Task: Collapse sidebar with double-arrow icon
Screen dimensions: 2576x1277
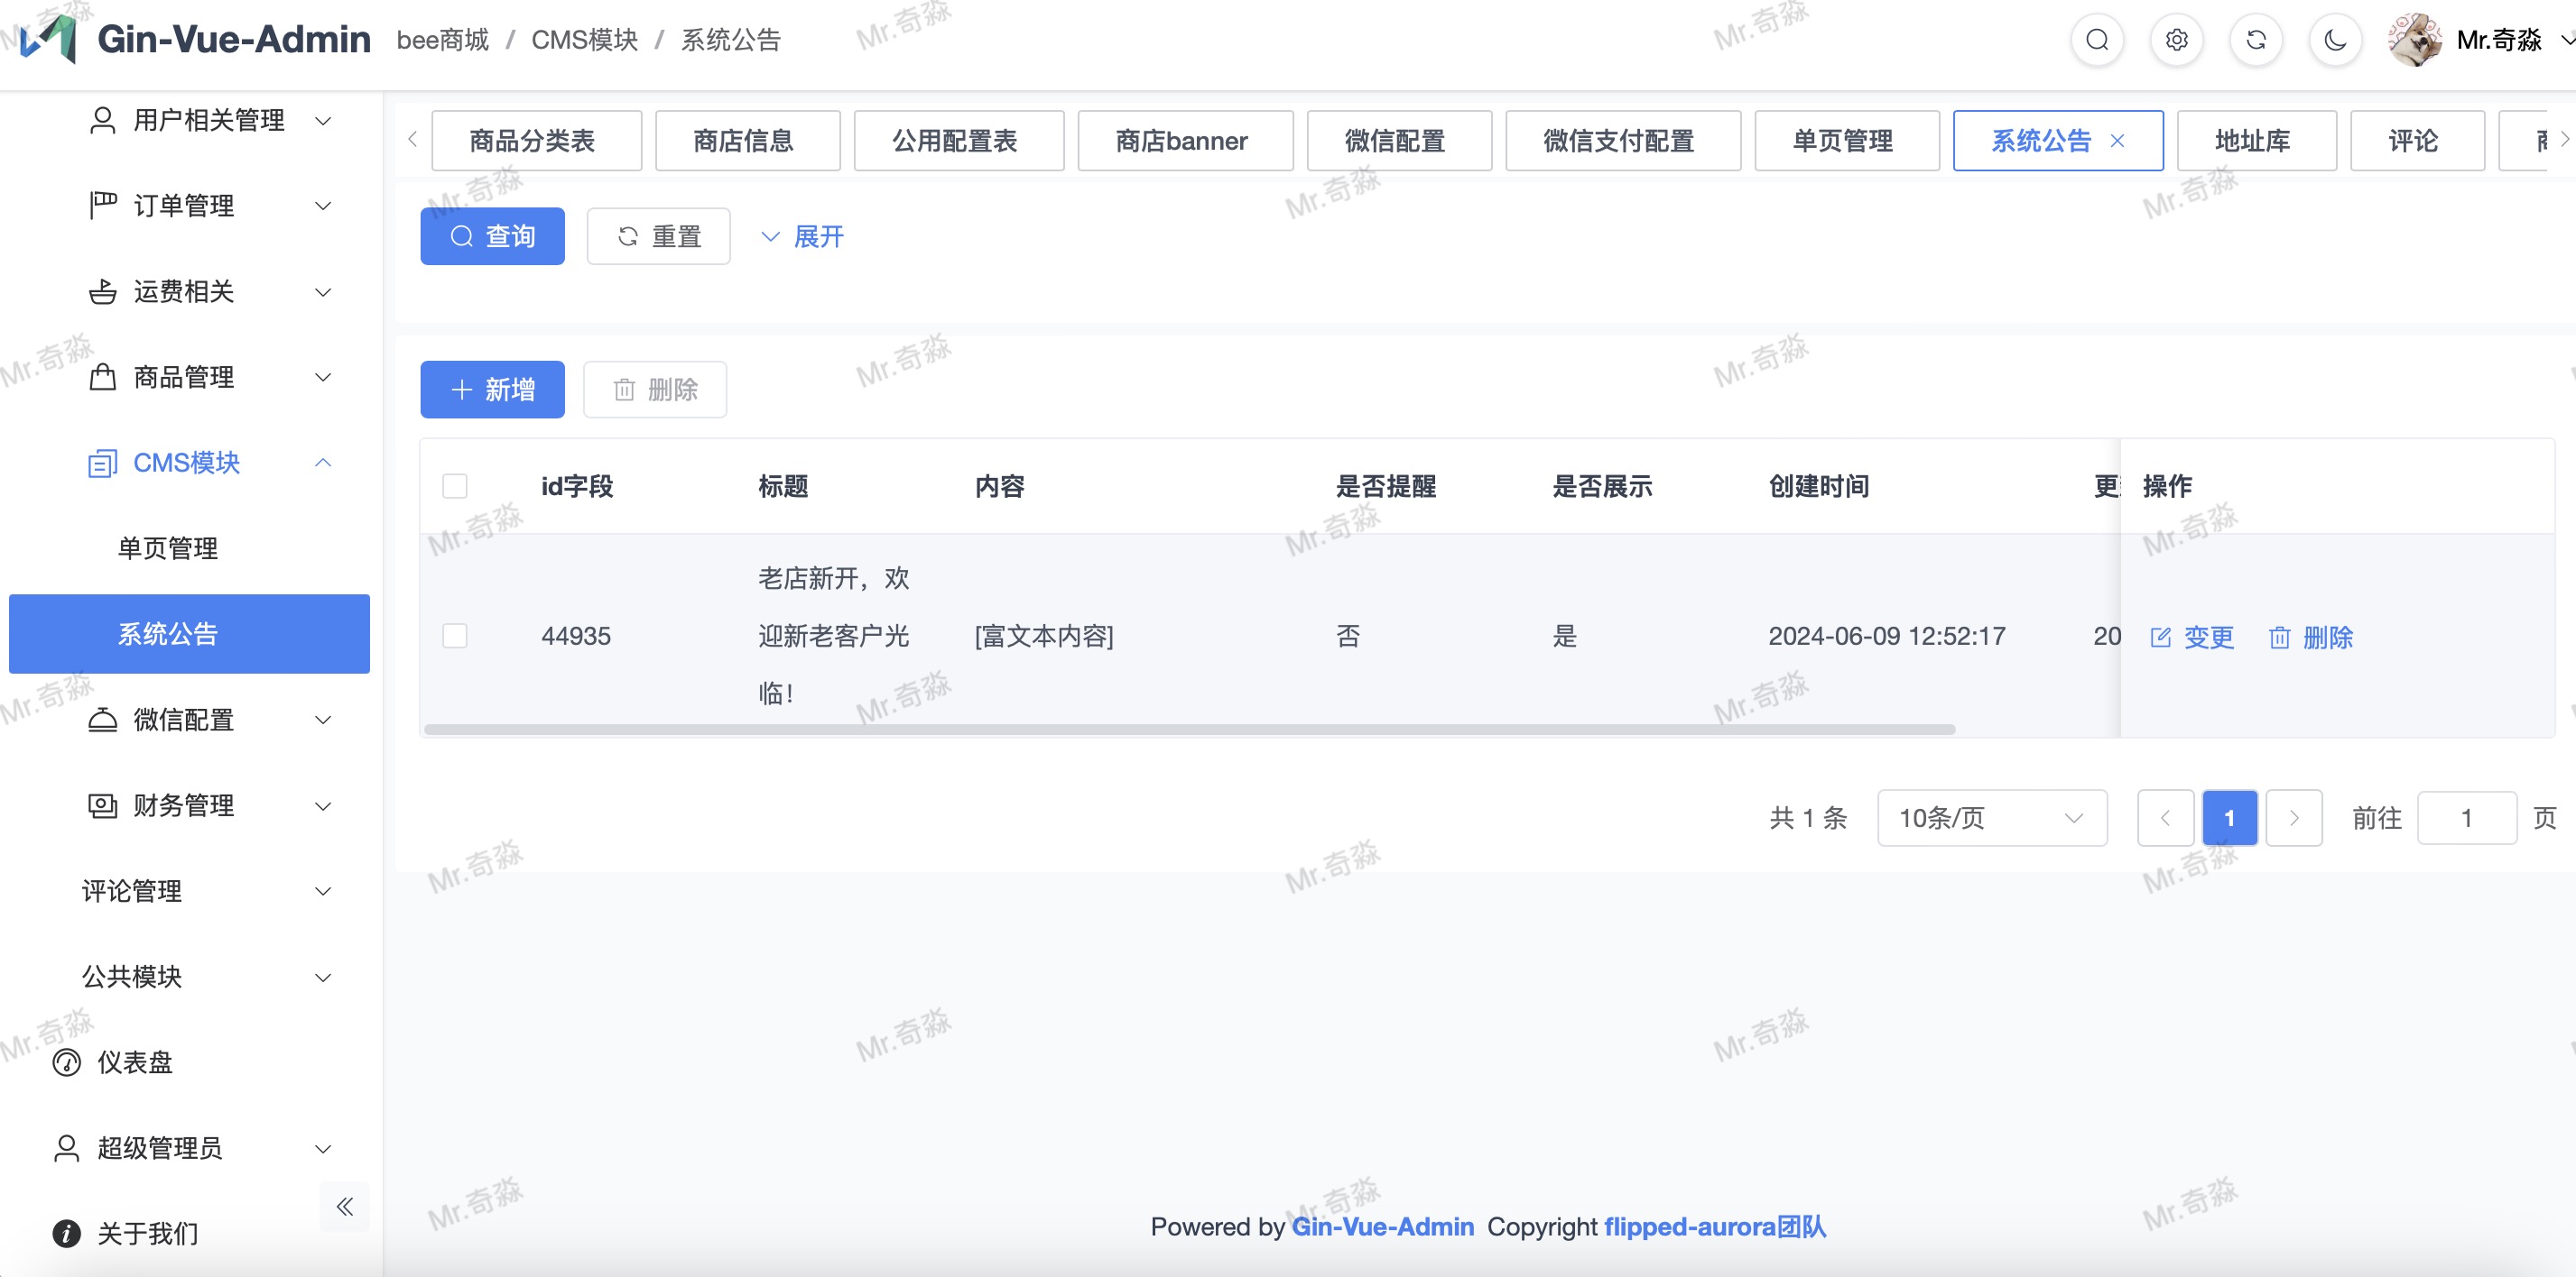Action: (345, 1206)
